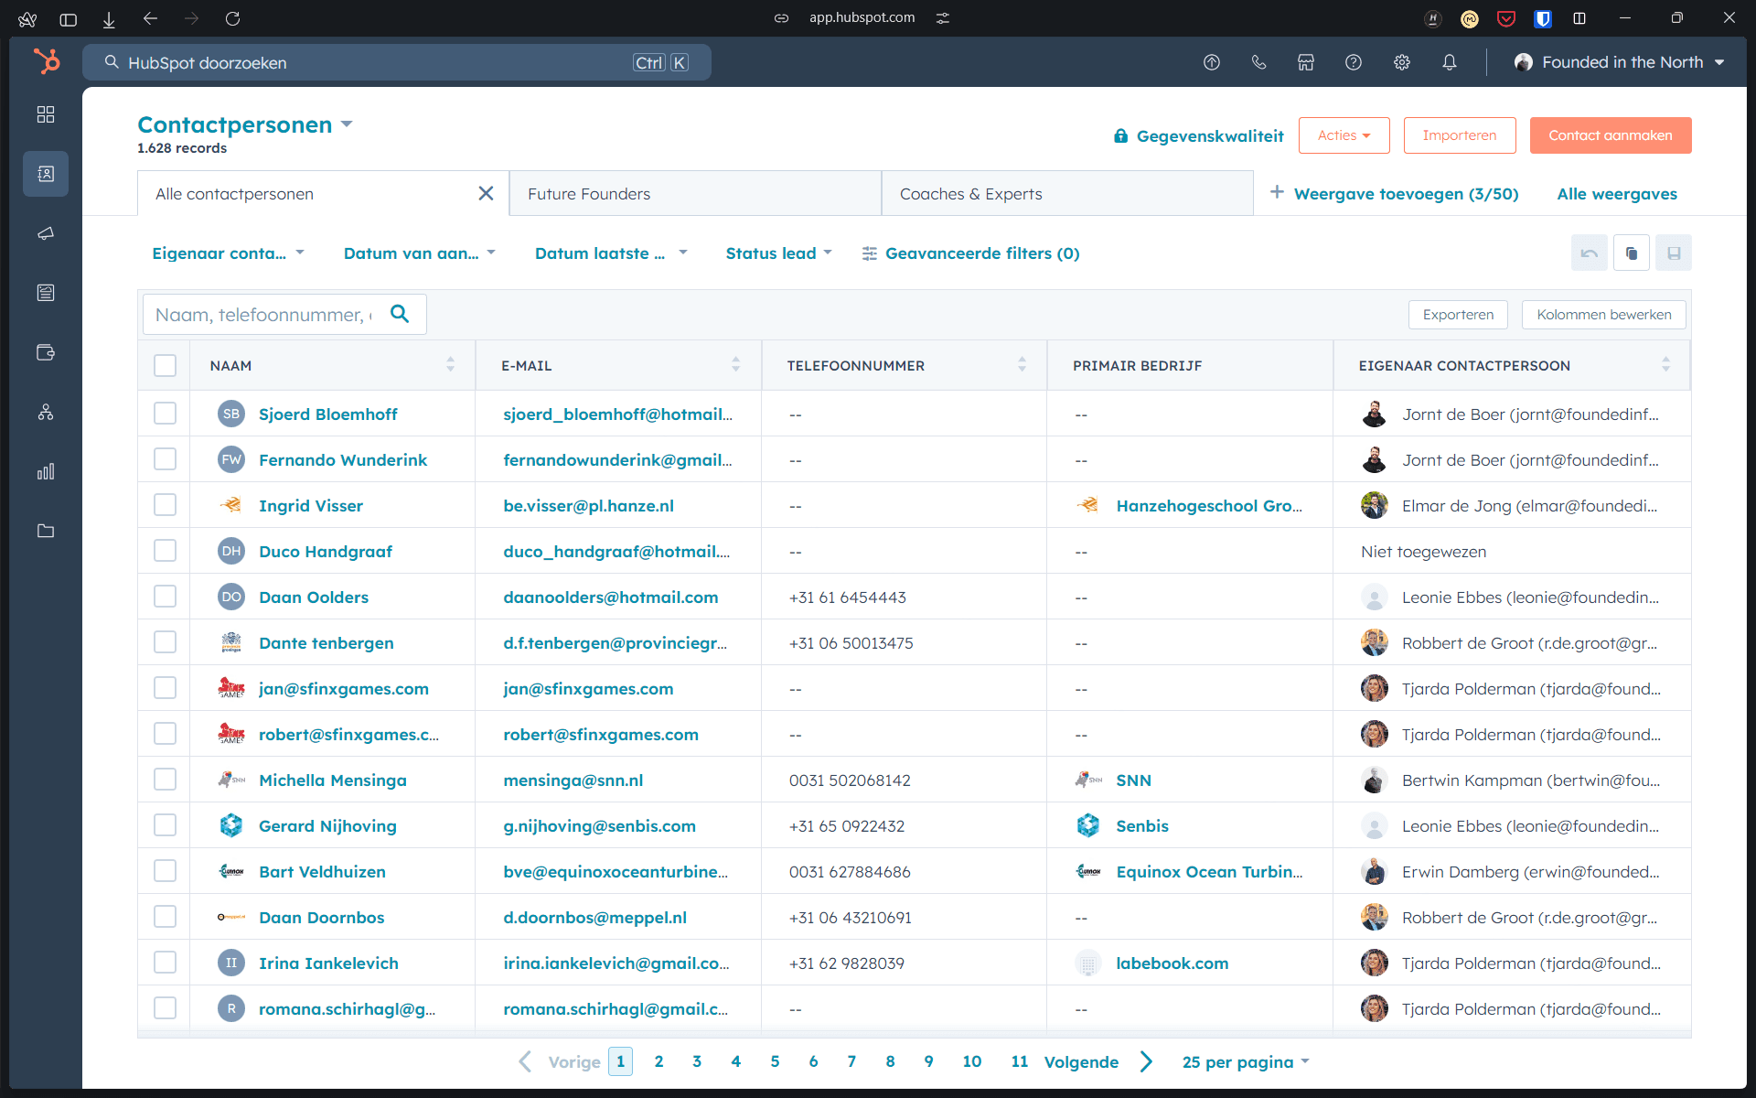Open the Acties dropdown button
Image resolution: width=1756 pixels, height=1098 pixels.
click(x=1344, y=135)
